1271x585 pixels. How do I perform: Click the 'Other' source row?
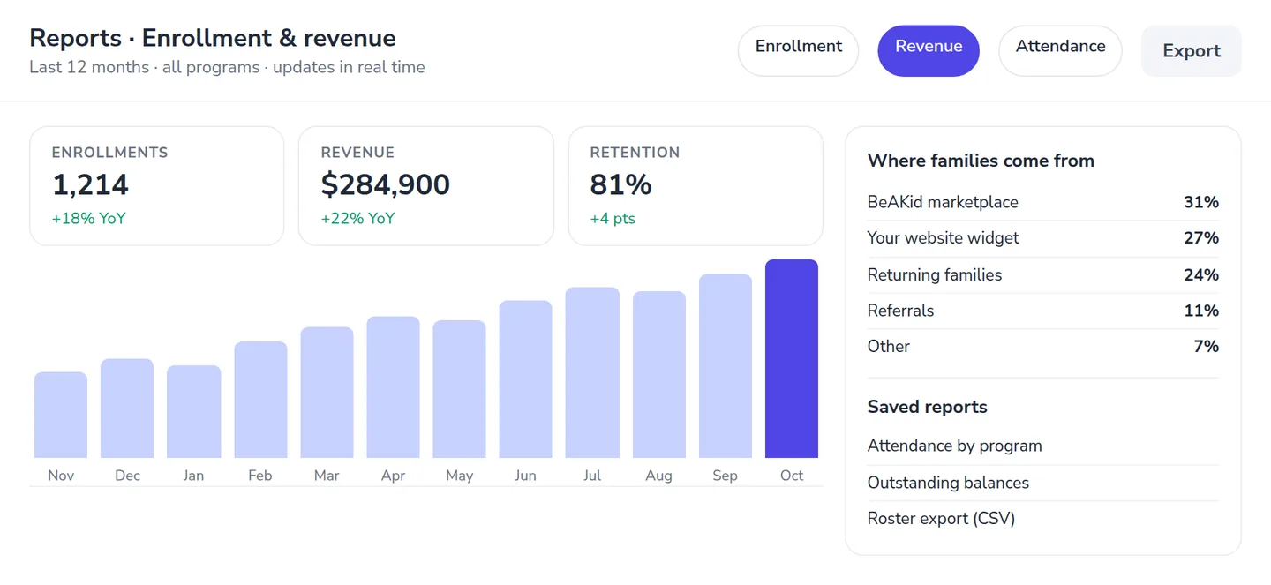click(x=1042, y=347)
